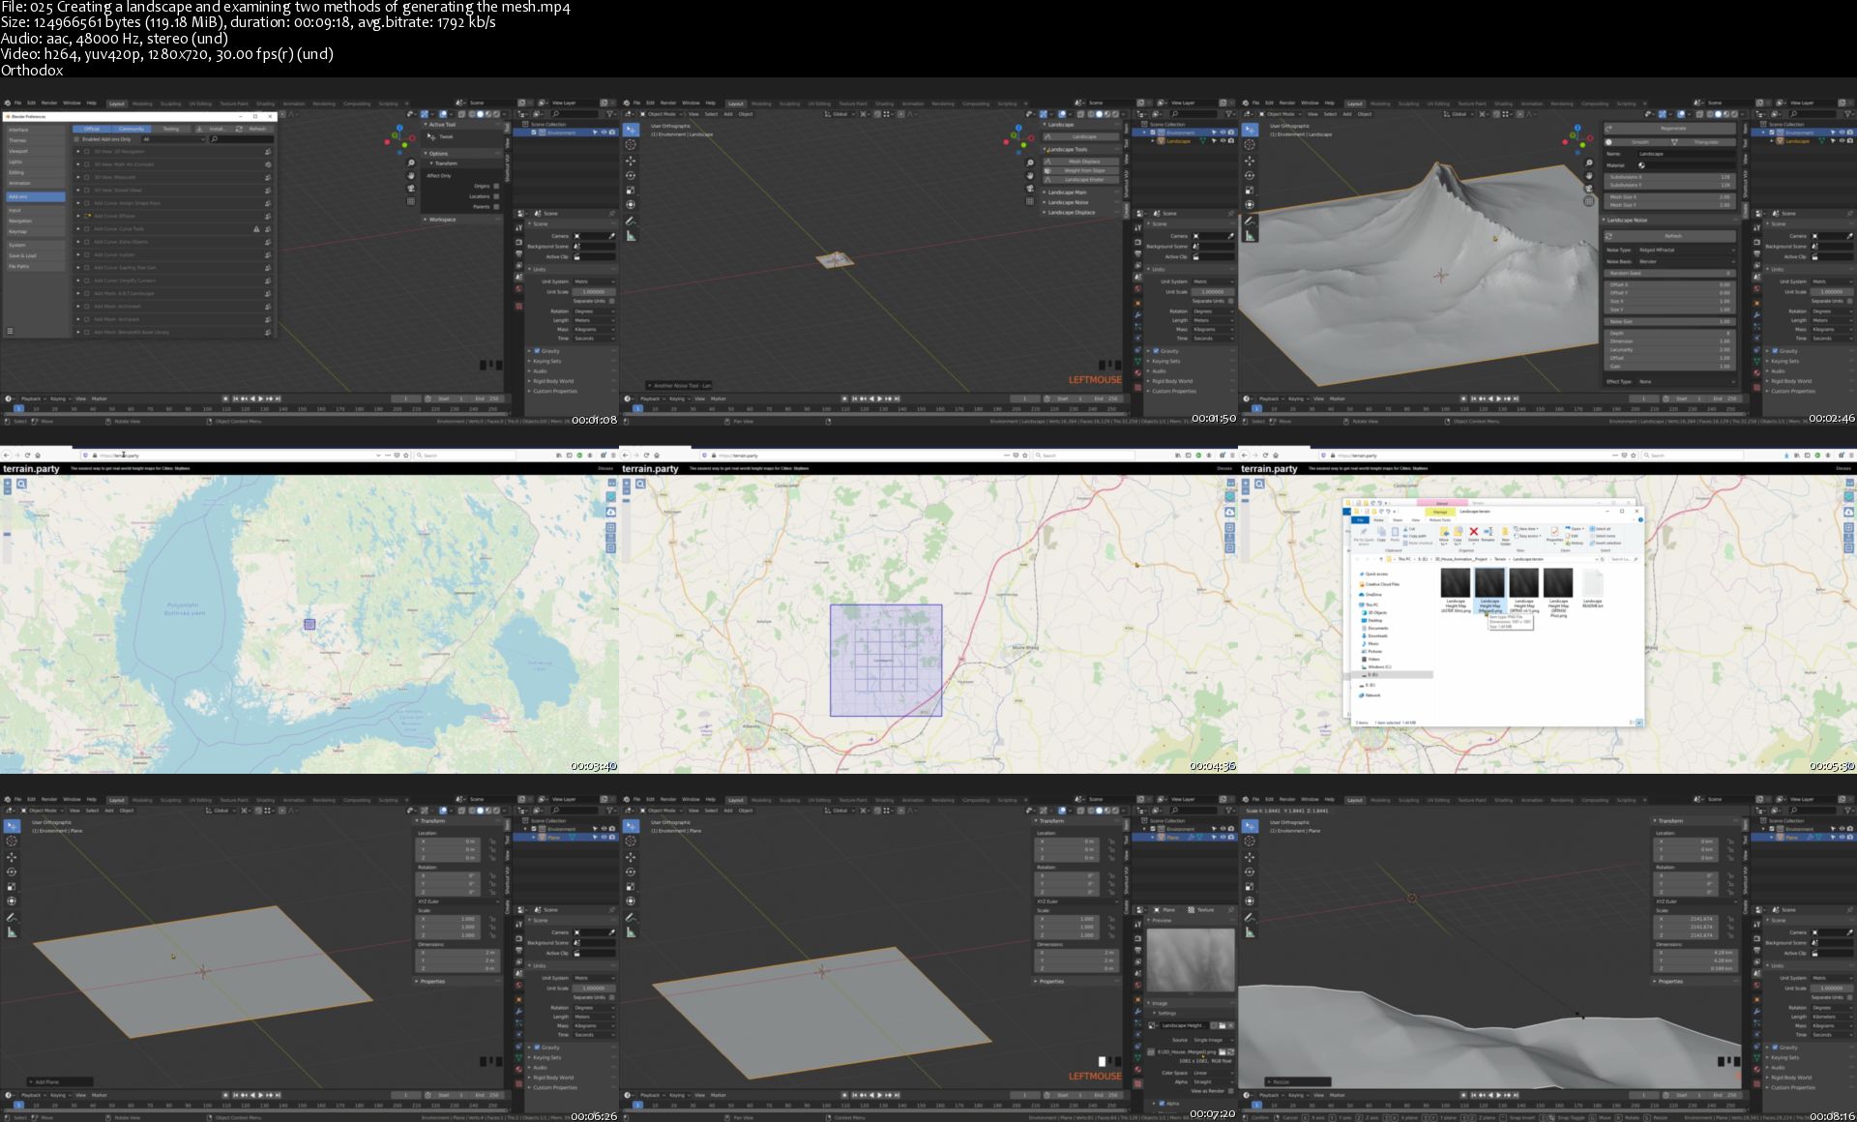Select Interface tab in Blender Preferences
The width and height of the screenshot is (1857, 1122).
tap(36, 130)
